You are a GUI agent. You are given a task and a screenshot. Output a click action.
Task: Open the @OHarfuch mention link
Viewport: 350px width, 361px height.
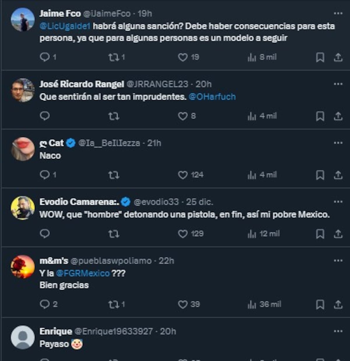[212, 97]
